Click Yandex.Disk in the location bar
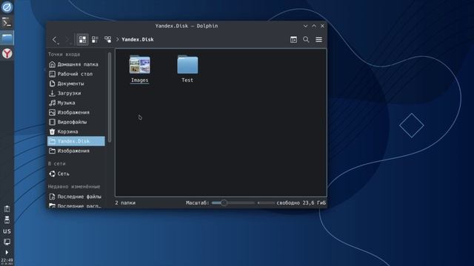Viewport: 474px width, 266px height. pos(138,39)
